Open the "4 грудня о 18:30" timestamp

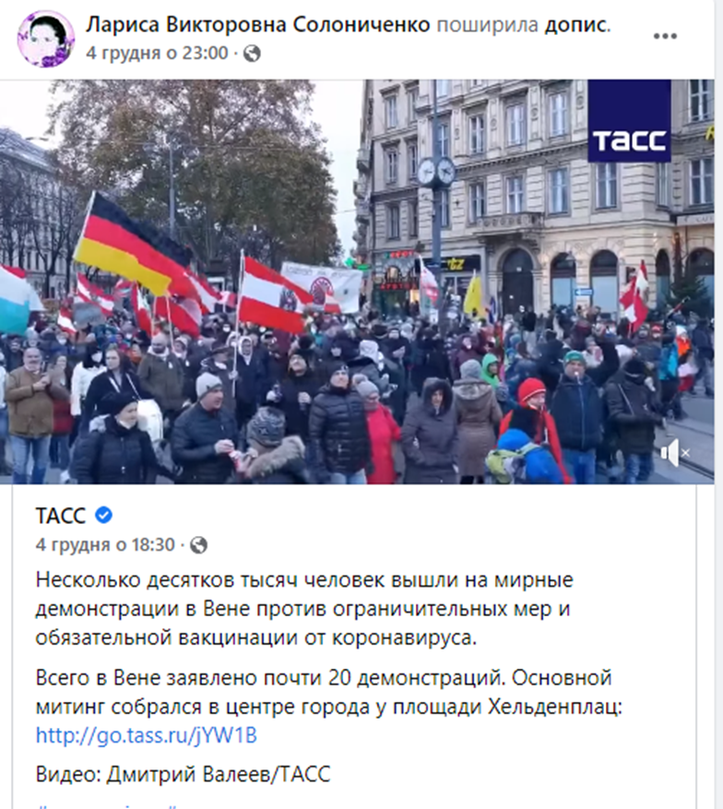[105, 544]
